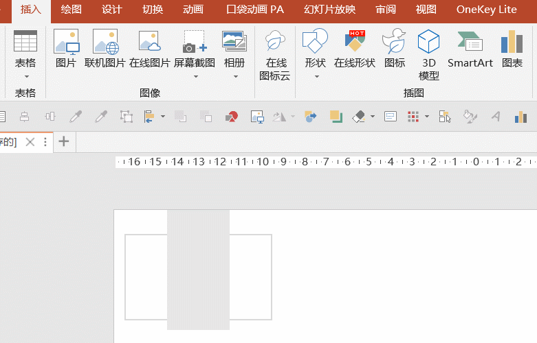Click the distribute horizontally icon
Screen dimensions: 537x343
pos(50,117)
